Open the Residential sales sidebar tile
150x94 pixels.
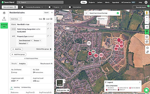point(4,26)
